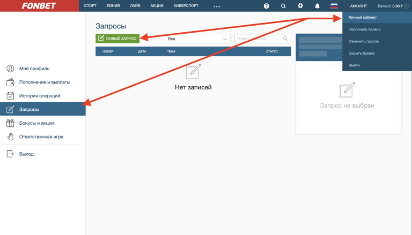Click the Нет записей message

click(193, 87)
